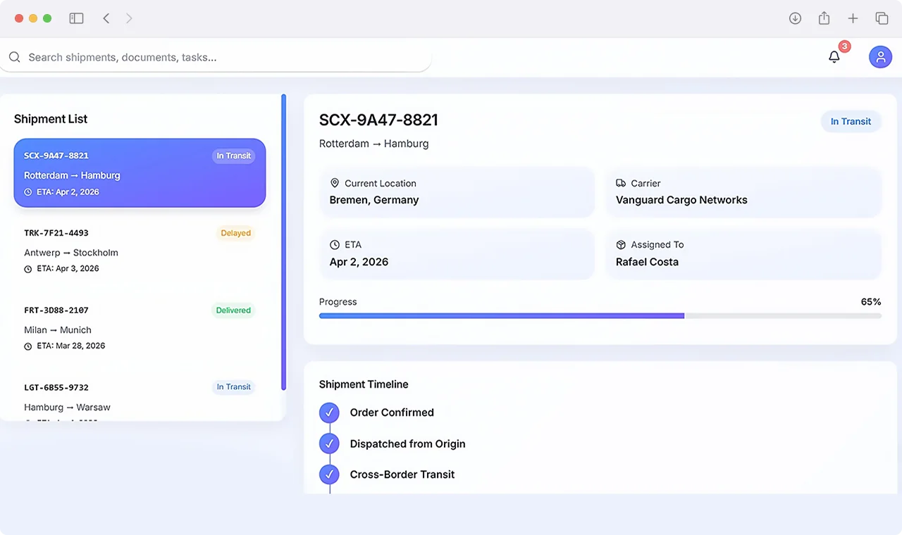The height and width of the screenshot is (535, 902).
Task: Click the Apr 2, 2026 ETA value
Action: tap(359, 262)
